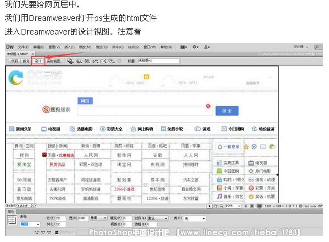
Task: Open the table ID dropdown in properties
Action: point(30,224)
